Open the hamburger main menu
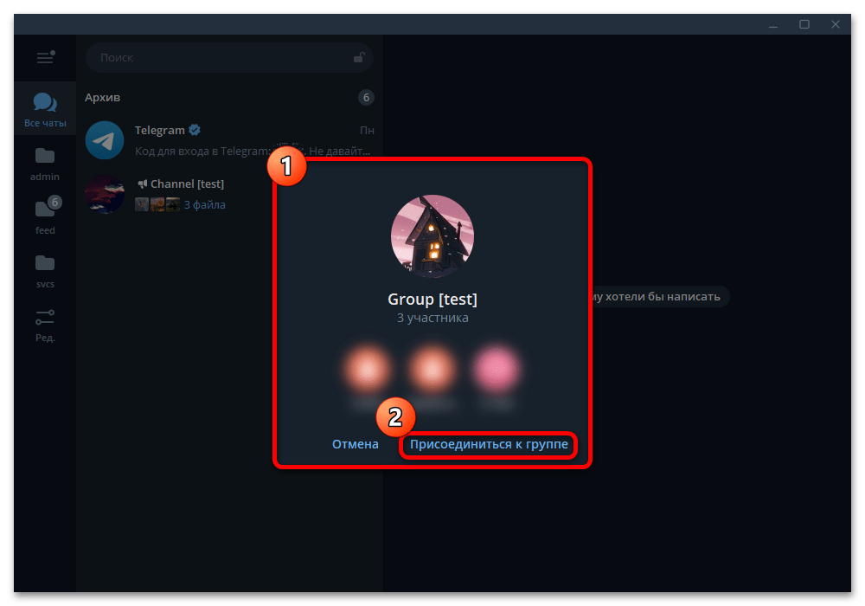 [45, 57]
